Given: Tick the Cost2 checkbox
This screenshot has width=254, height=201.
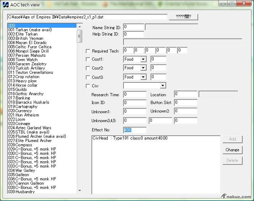Looking at the screenshot, I should pyautogui.click(x=88, y=68).
